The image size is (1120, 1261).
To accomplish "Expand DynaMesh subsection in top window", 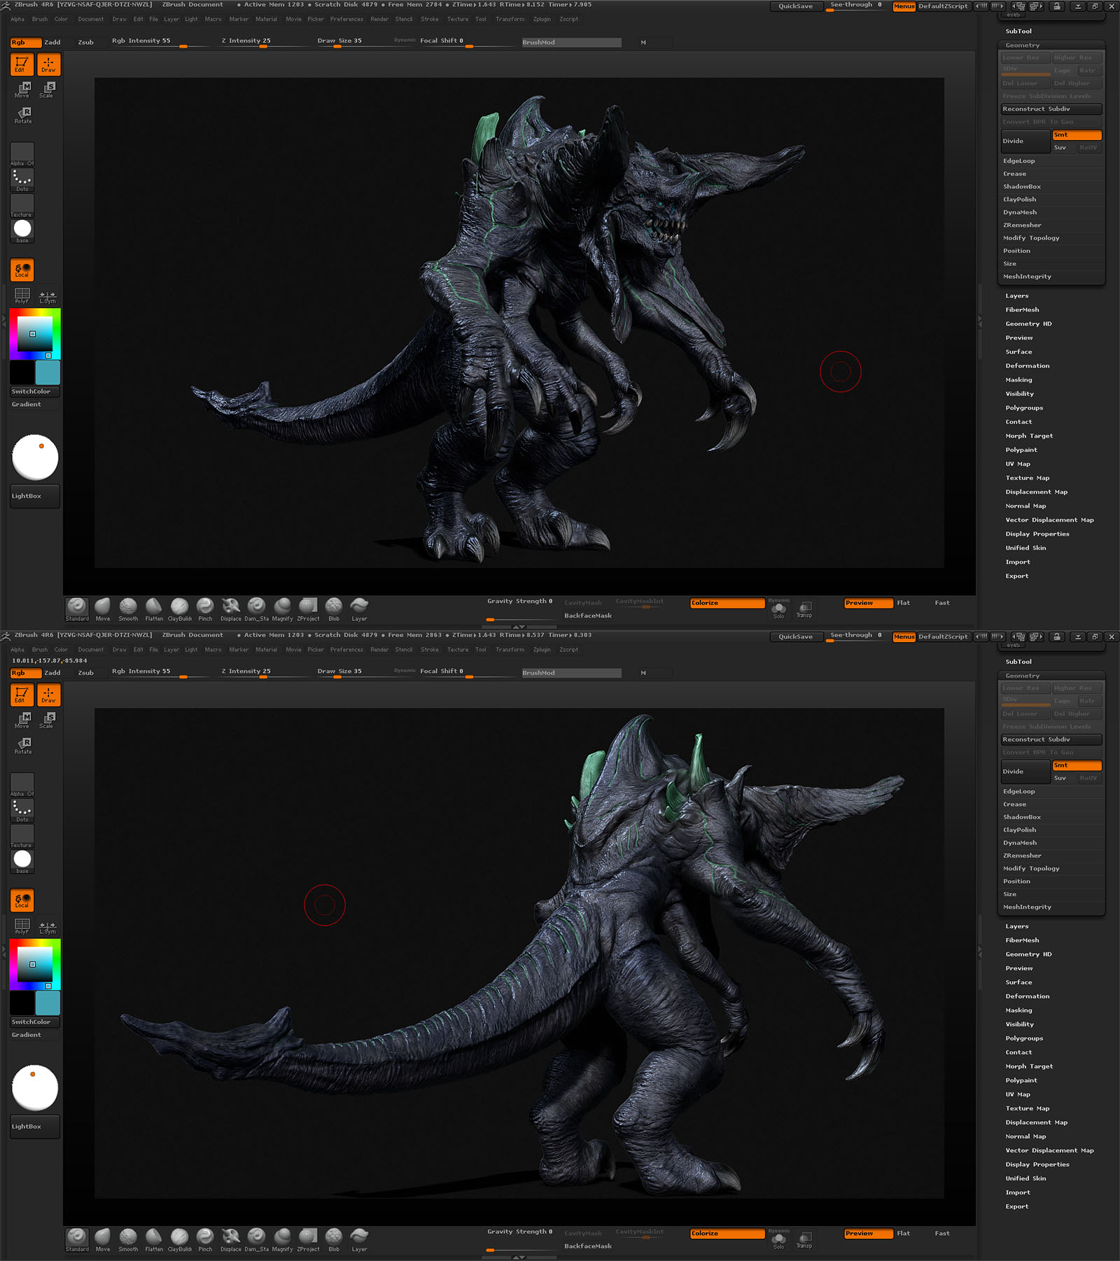I will (x=1020, y=212).
